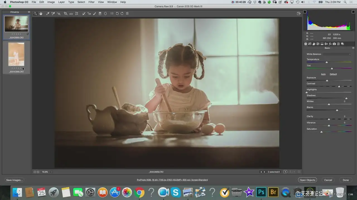
Task: Cancel the Camera Raw dialog
Action: click(328, 180)
